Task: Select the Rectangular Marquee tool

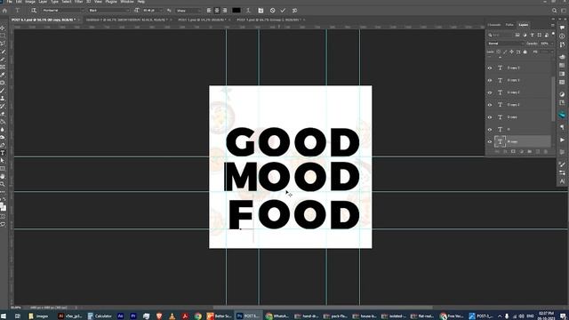Action: click(x=3, y=36)
